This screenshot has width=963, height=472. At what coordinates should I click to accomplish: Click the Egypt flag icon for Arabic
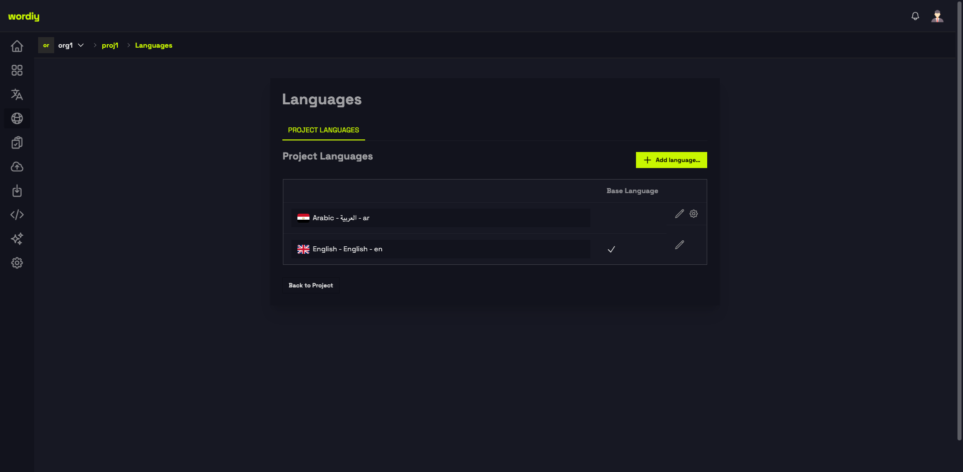303,218
